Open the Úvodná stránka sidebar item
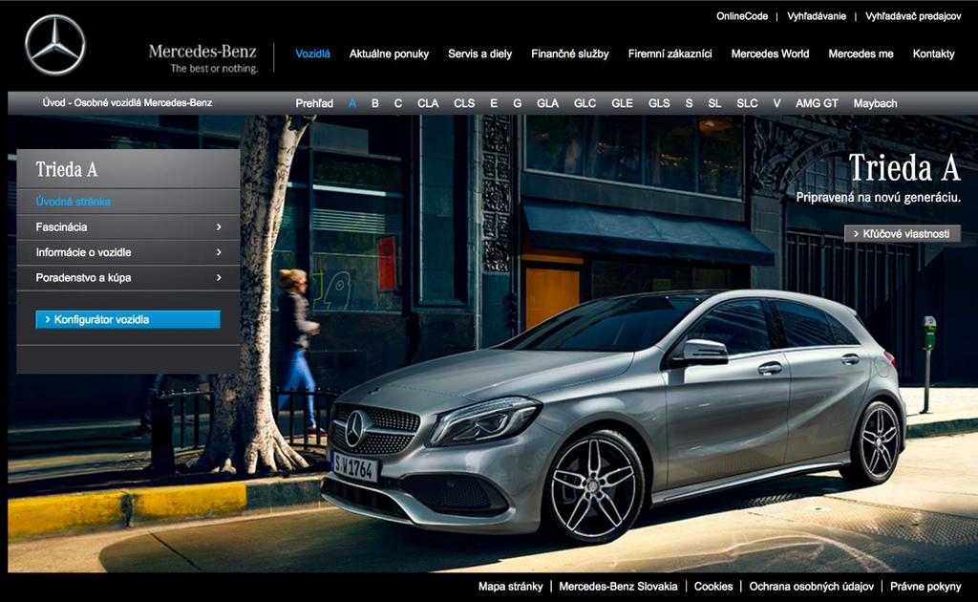 tap(73, 202)
